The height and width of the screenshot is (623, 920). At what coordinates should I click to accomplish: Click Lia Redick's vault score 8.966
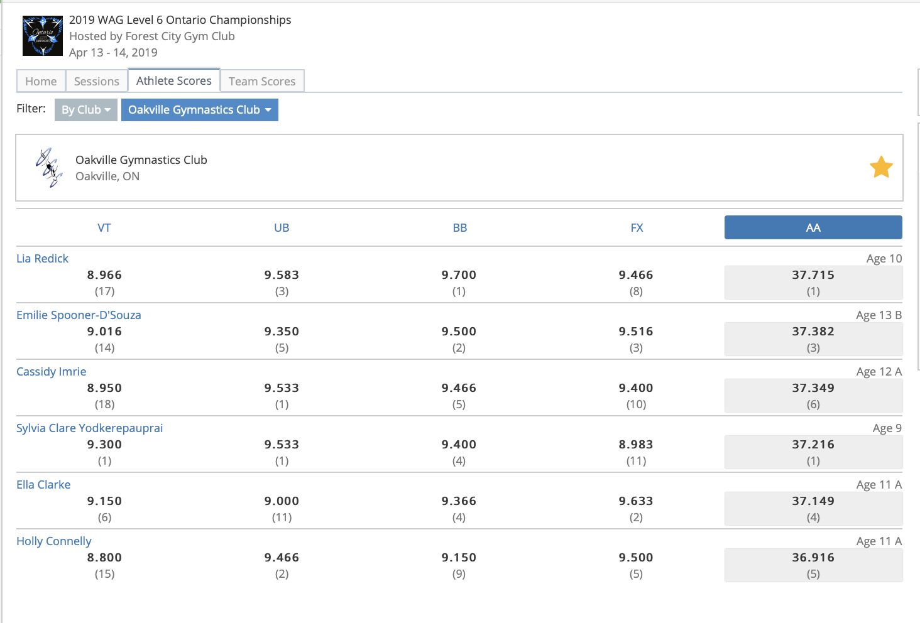pos(104,275)
